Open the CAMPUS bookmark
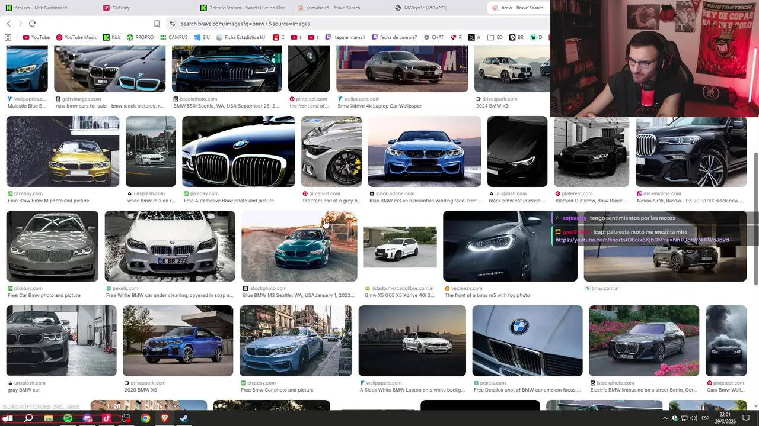The image size is (759, 426). [x=173, y=37]
